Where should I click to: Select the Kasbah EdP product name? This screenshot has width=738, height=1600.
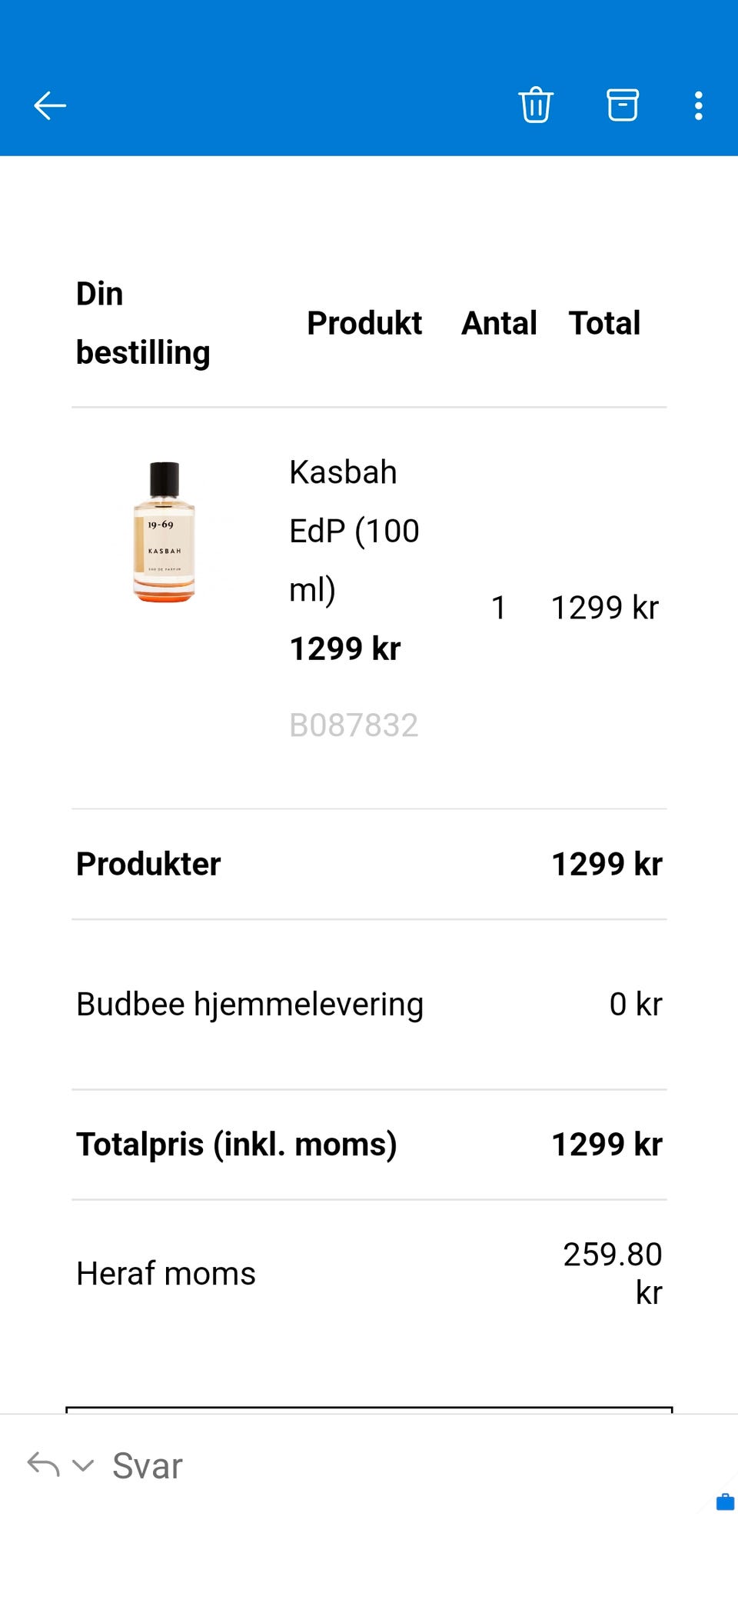pos(354,531)
